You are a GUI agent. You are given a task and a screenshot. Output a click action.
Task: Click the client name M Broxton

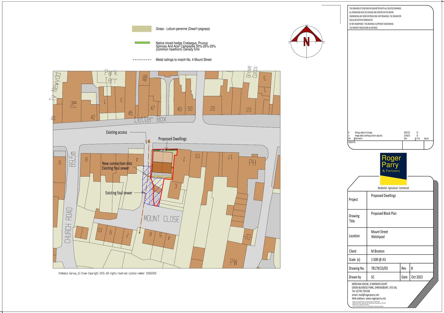pos(378,251)
